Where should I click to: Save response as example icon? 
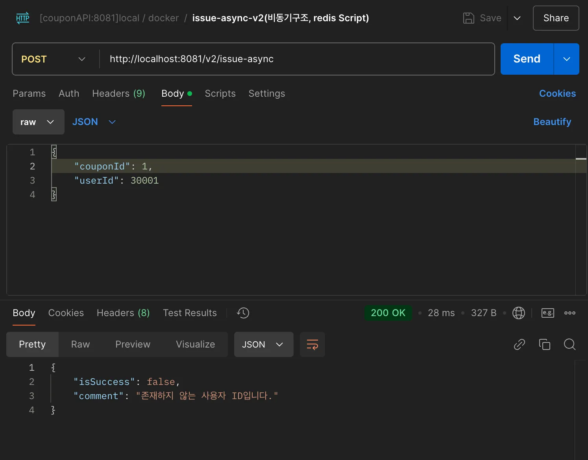[547, 313]
